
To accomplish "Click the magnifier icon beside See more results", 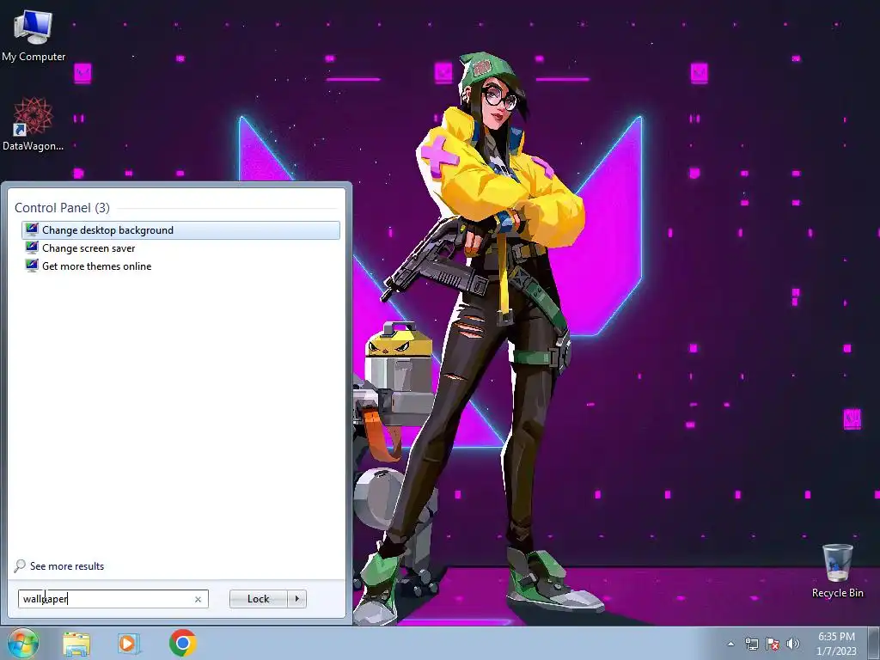I will click(20, 565).
